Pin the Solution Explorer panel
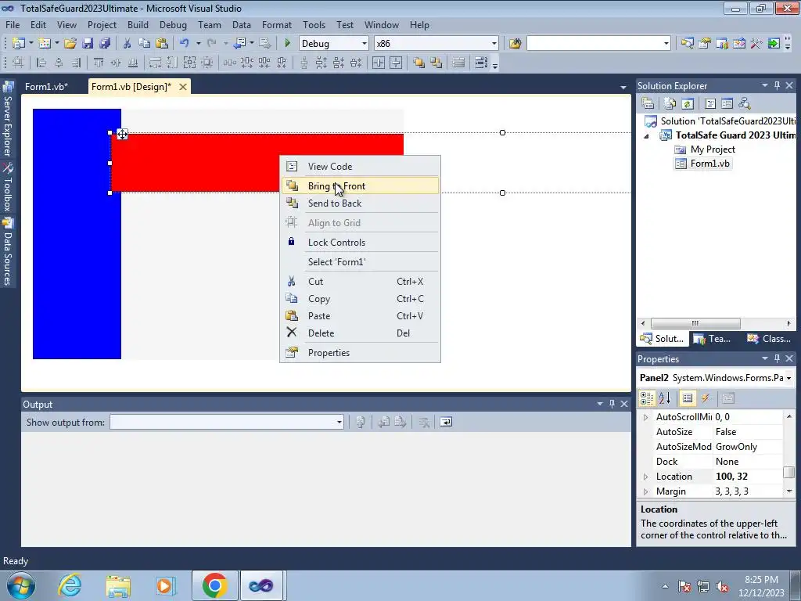The width and height of the screenshot is (801, 601). 777,86
